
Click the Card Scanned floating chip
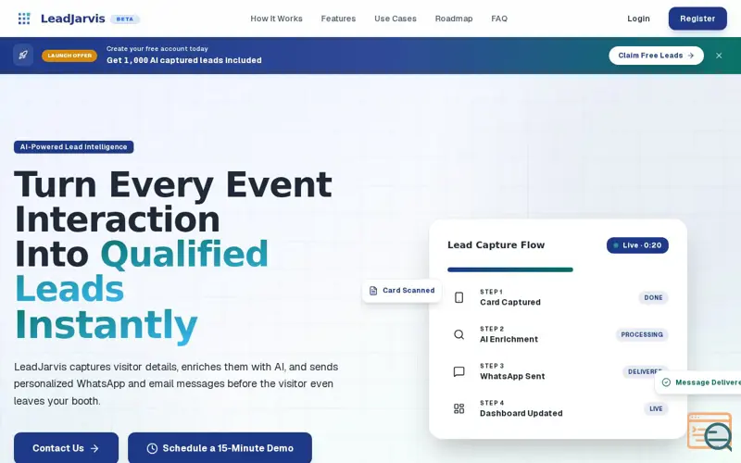402,291
